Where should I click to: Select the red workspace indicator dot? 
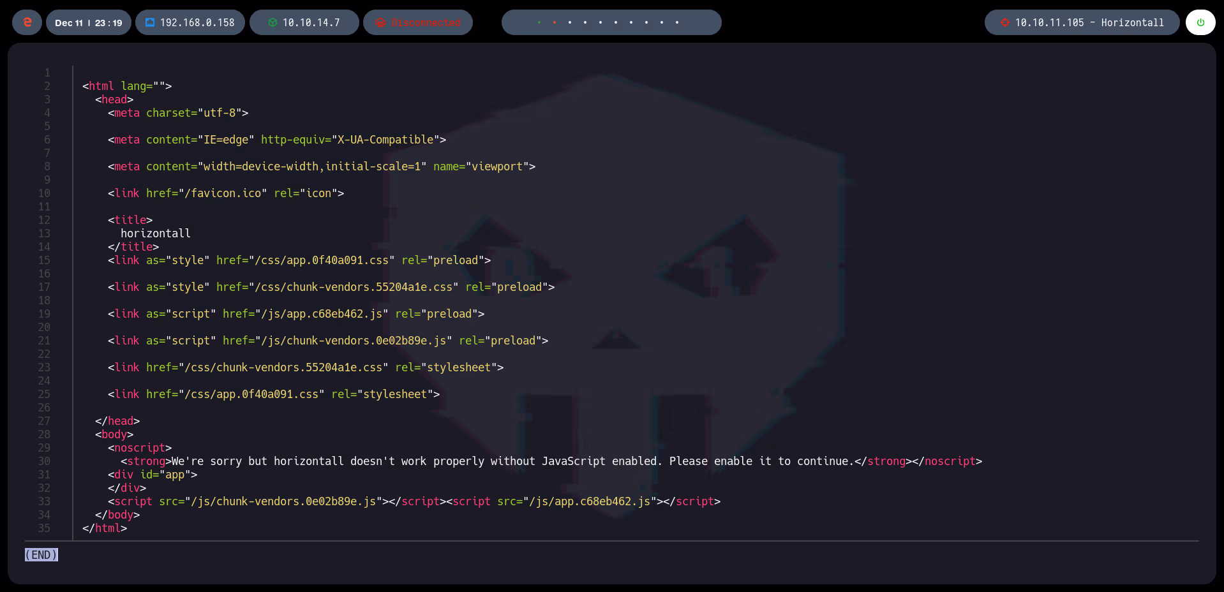coord(555,22)
